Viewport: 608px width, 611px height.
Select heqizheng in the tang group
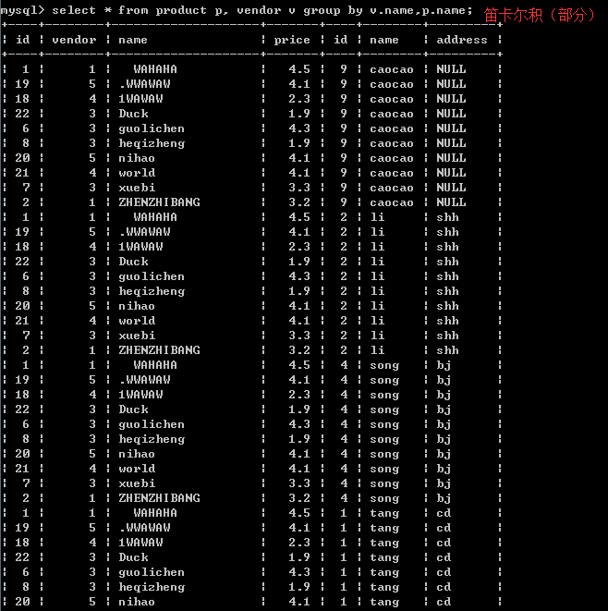(x=152, y=587)
